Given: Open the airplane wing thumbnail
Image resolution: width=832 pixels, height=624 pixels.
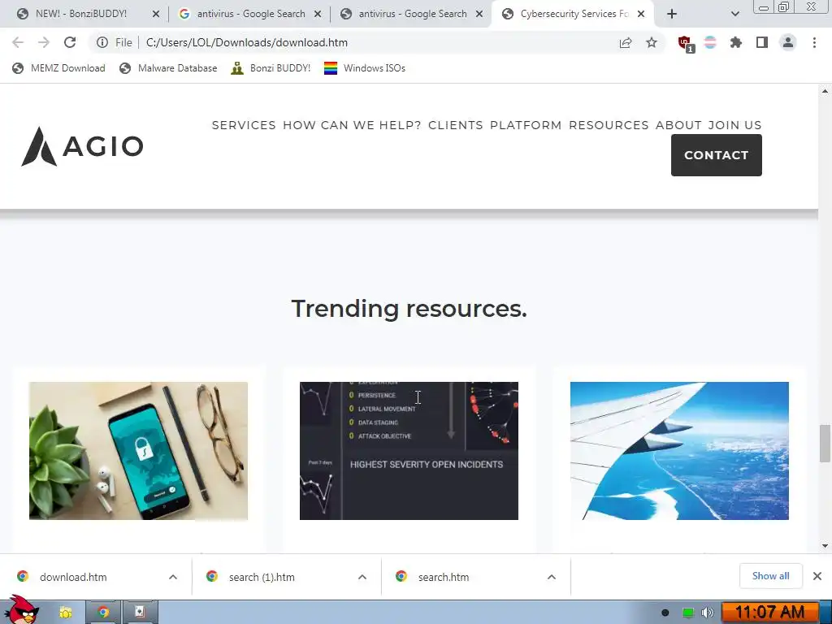Looking at the screenshot, I should point(680,451).
